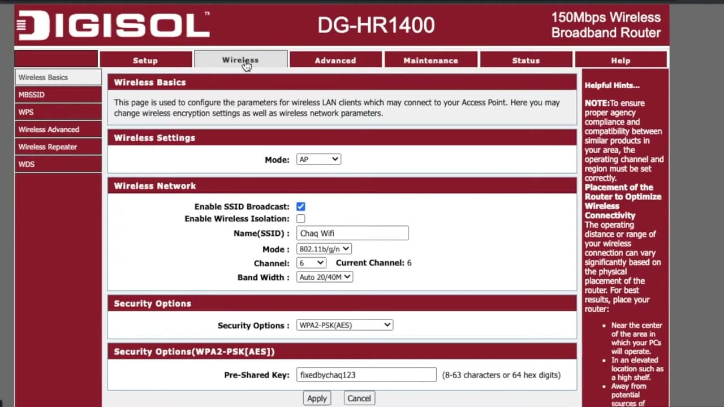The width and height of the screenshot is (724, 407).
Task: Enable the Wireless Isolation checkbox
Action: click(x=301, y=219)
